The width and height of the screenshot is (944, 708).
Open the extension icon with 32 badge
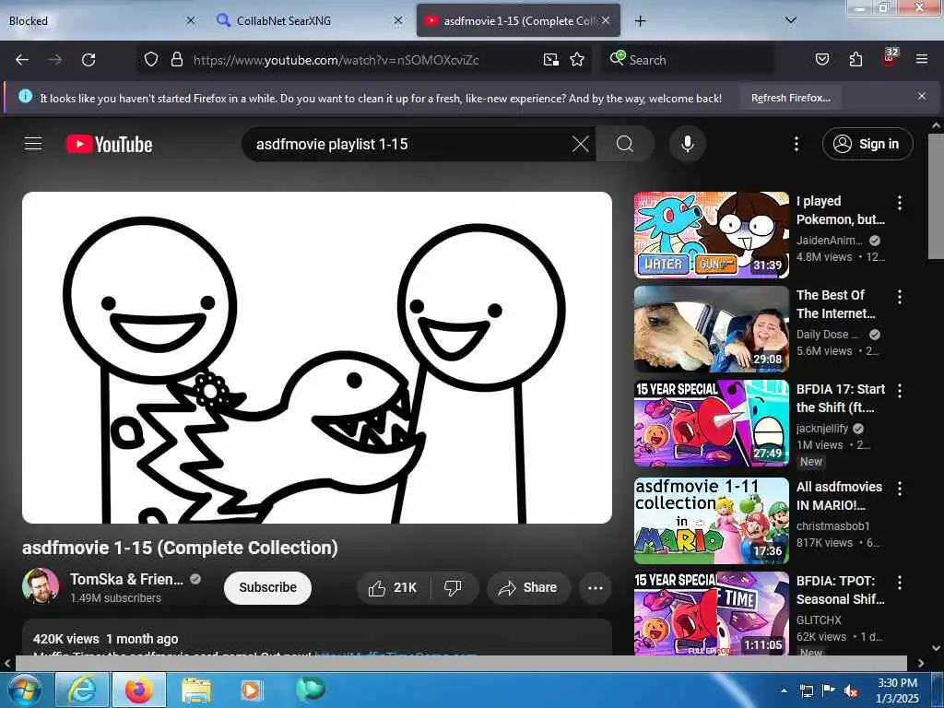pos(890,56)
